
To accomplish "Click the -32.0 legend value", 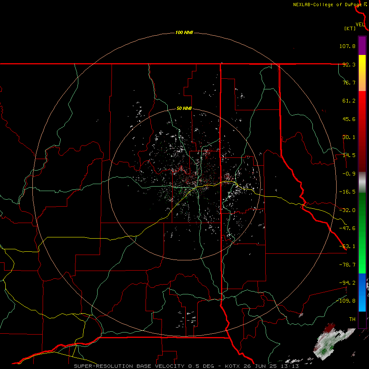I will (x=347, y=210).
